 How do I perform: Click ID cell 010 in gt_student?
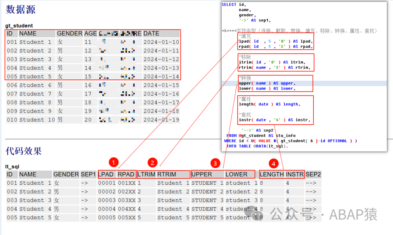coord(12,120)
